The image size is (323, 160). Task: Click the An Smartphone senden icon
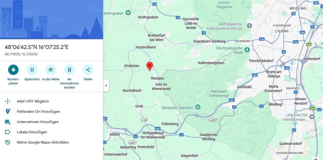click(69, 70)
